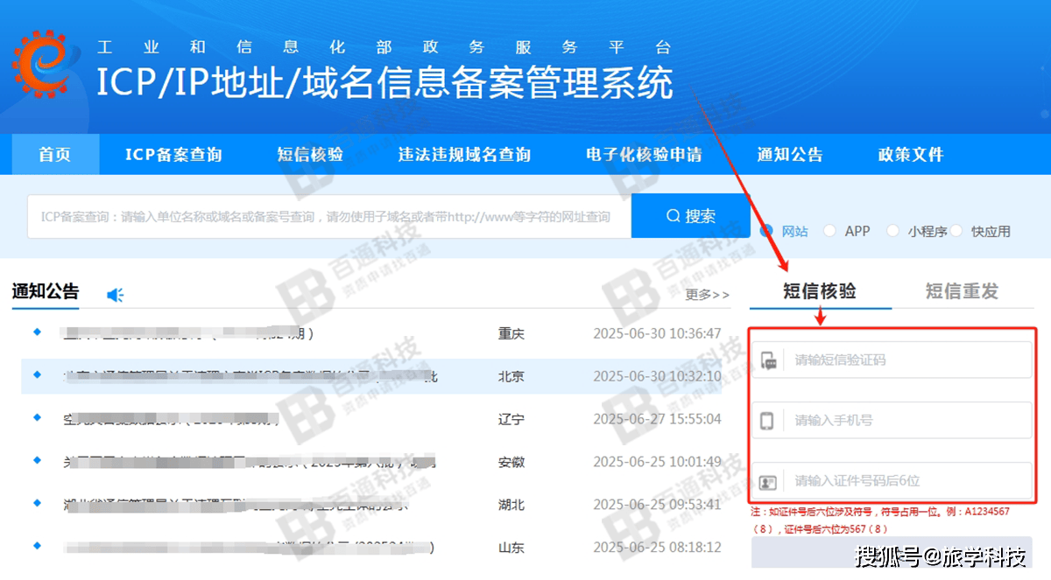This screenshot has width=1051, height=580.
Task: Focus the ICP备案查询 search field
Action: (x=329, y=216)
